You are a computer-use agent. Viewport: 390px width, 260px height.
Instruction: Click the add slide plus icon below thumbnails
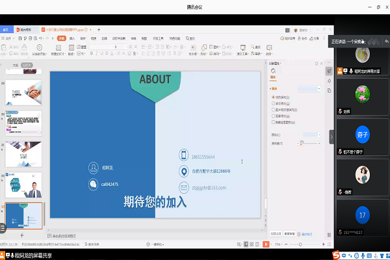pos(21,235)
